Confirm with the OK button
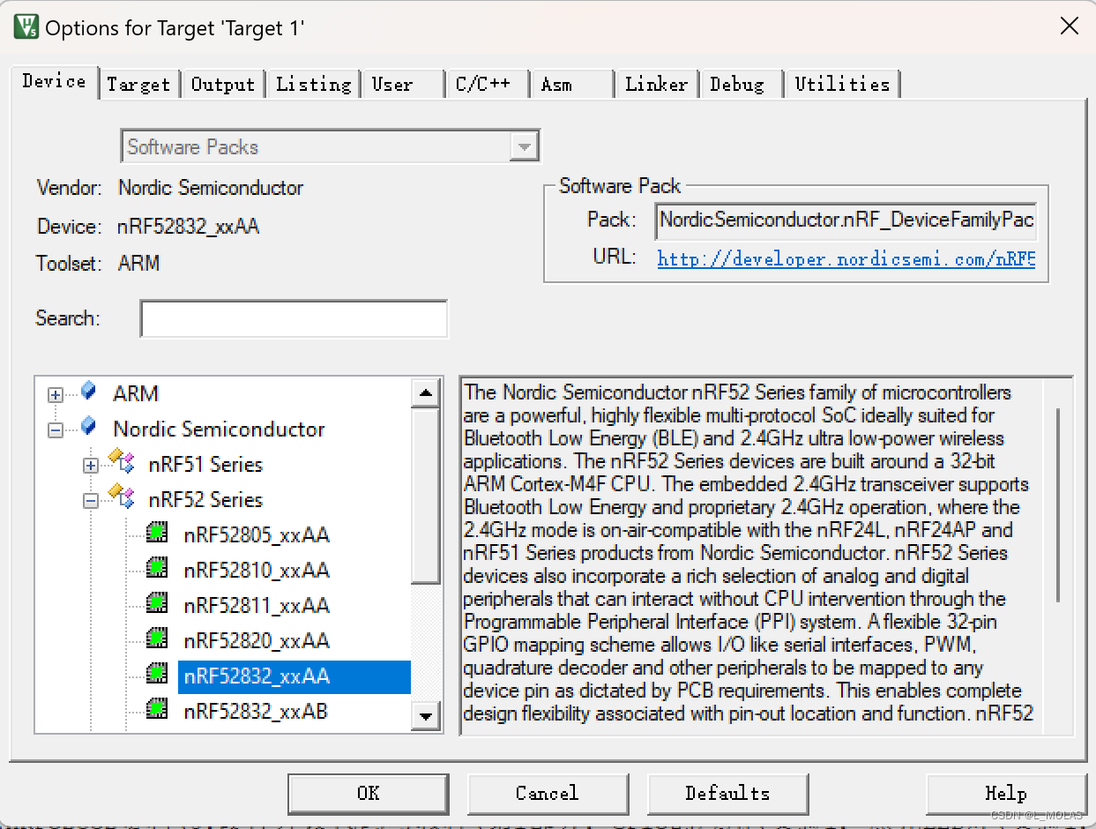 click(369, 793)
